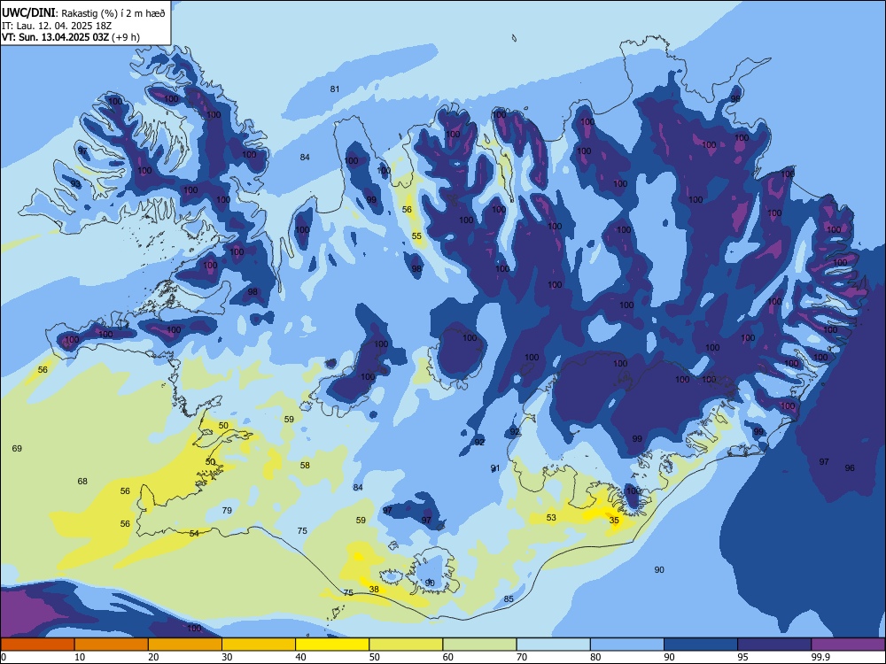Viewport: 886px width, 664px height.
Task: Pick the 50–60 pale yellow legend swatch
Action: (x=406, y=645)
